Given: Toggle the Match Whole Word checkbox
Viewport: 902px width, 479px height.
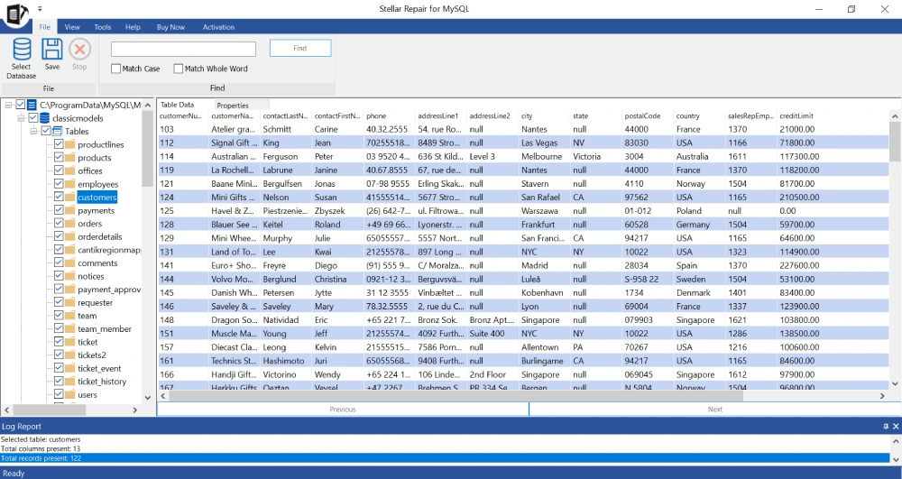Looking at the screenshot, I should click(179, 69).
